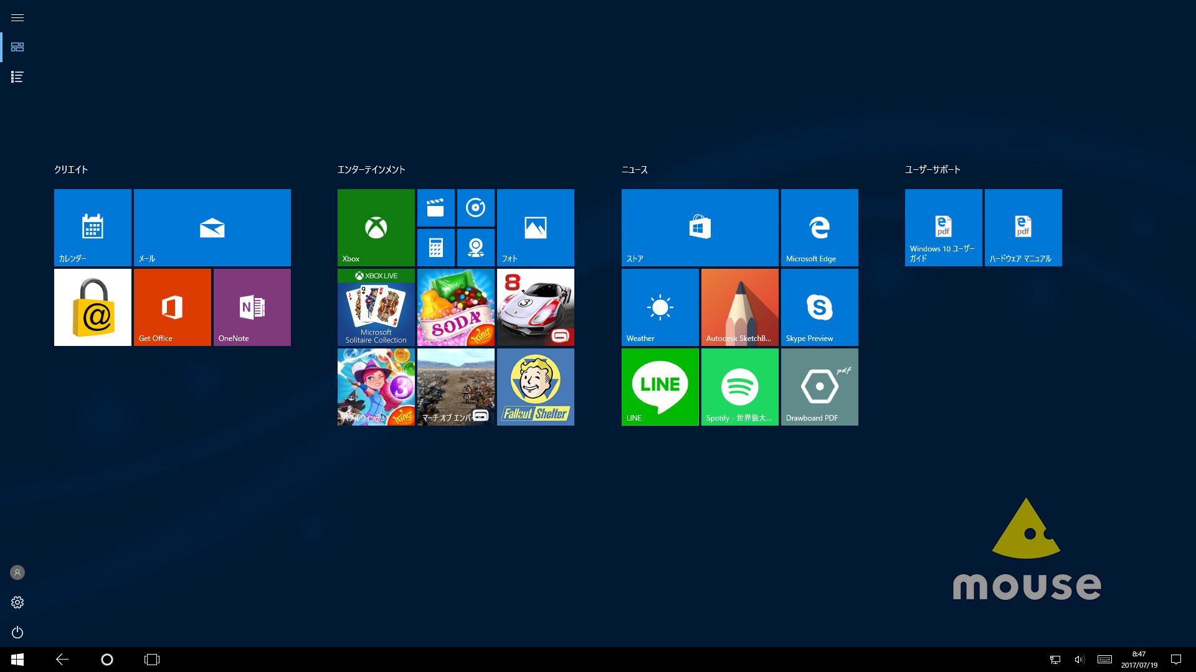Launch the Movies & TV tile
Image resolution: width=1196 pixels, height=672 pixels.
click(436, 208)
